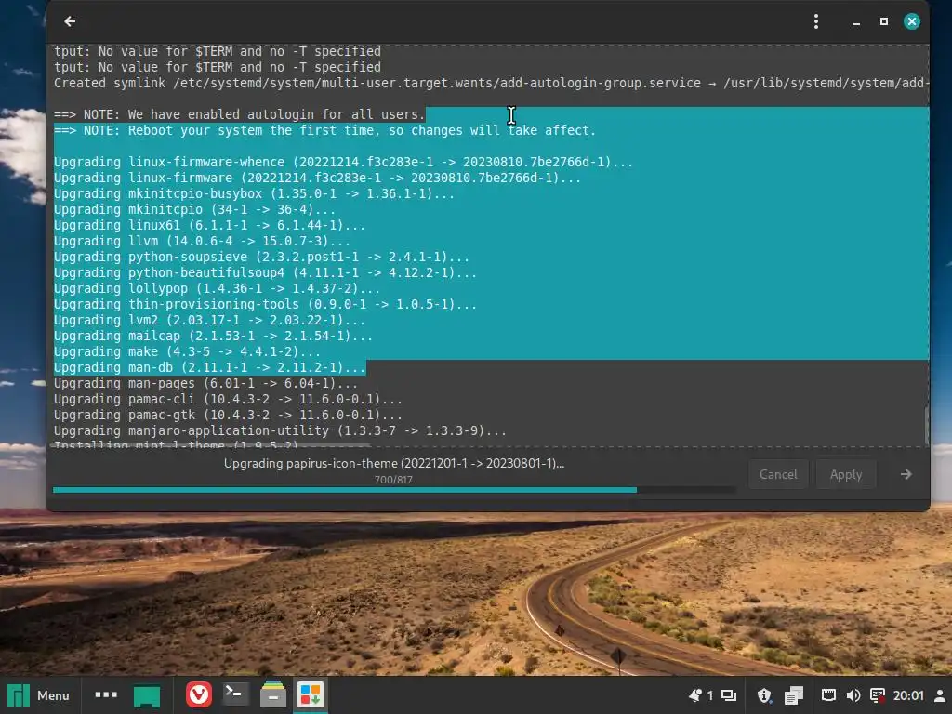Image resolution: width=952 pixels, height=714 pixels.
Task: Click the line "Upgrading make"
Action: coord(187,351)
